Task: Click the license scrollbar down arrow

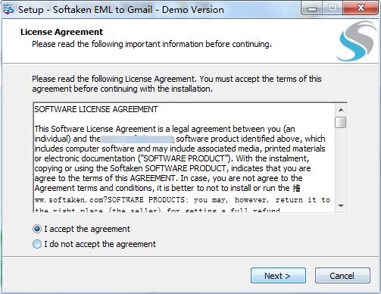Action: (x=341, y=205)
